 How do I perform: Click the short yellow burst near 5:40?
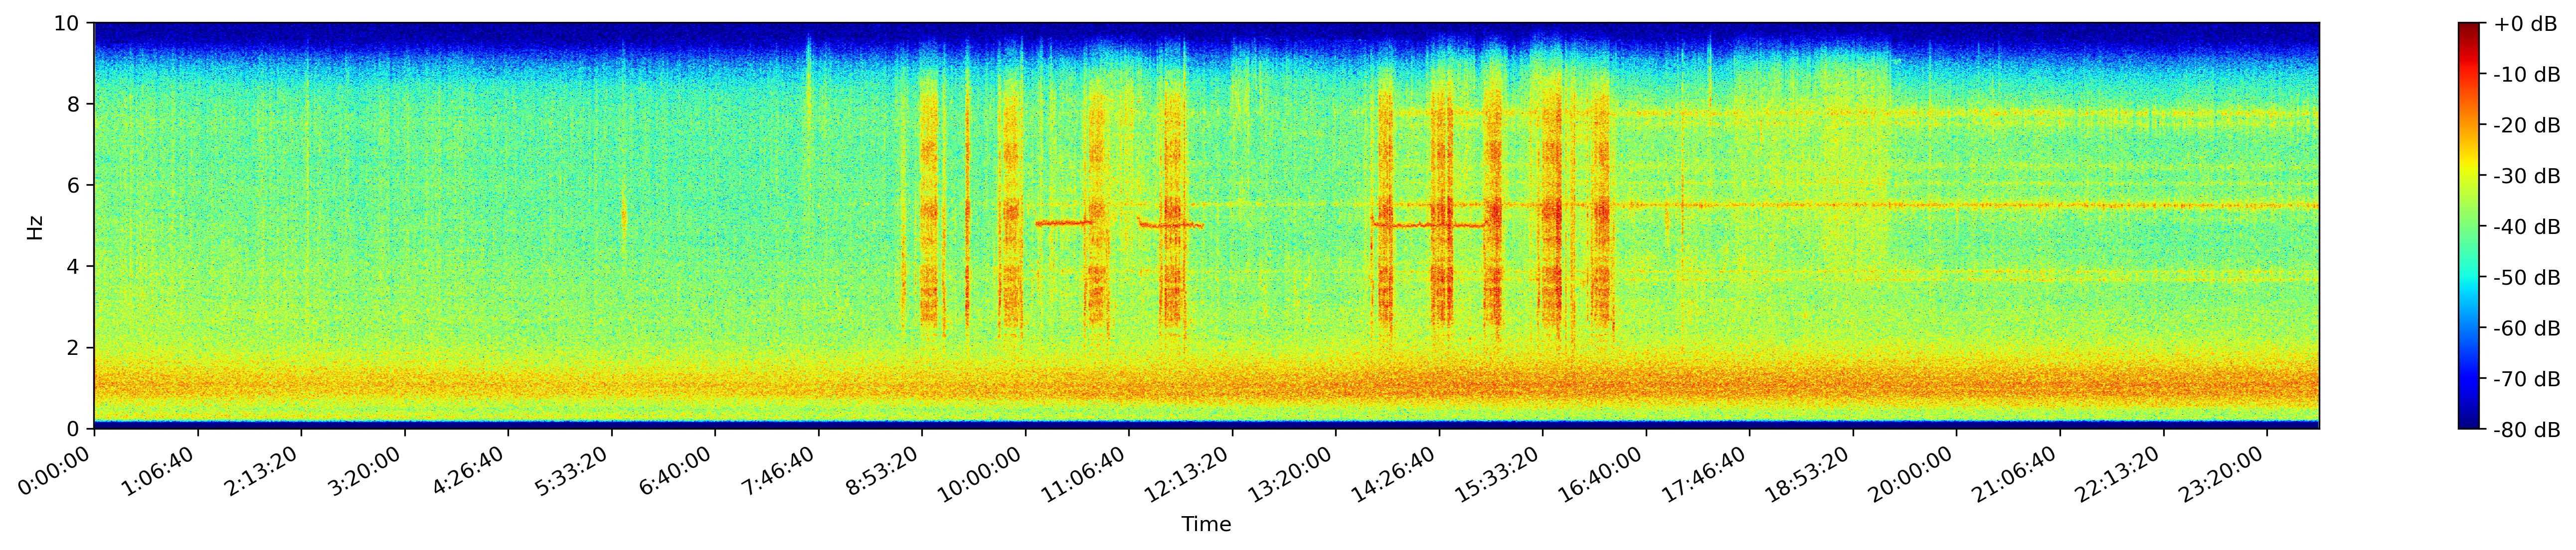click(x=624, y=215)
